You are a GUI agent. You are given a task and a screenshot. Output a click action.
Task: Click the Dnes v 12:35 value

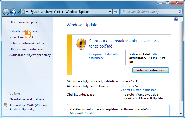pyautogui.click(x=130, y=81)
